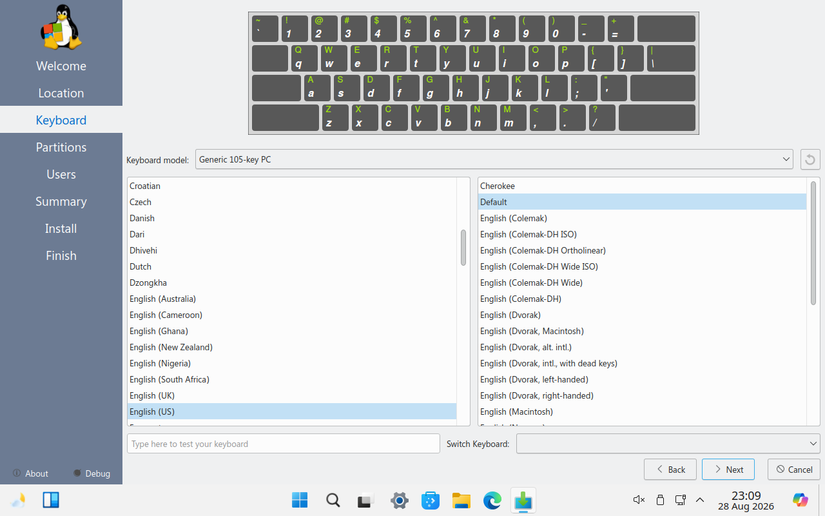Choose Cherokee variant
The height and width of the screenshot is (516, 825).
point(642,186)
